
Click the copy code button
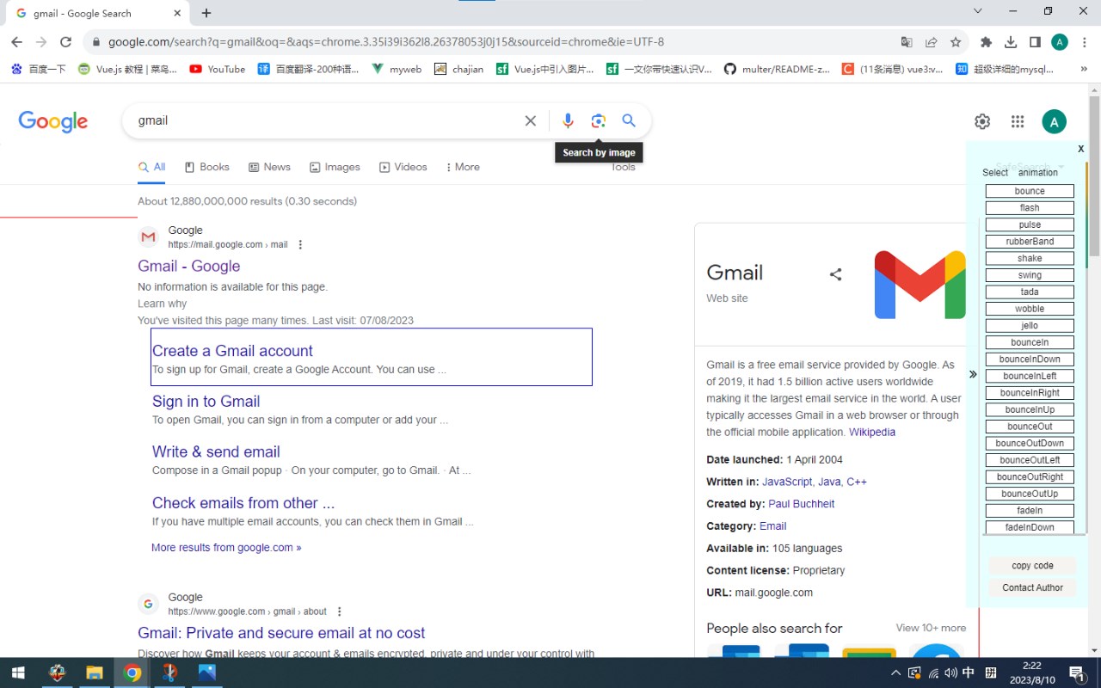[1032, 566]
